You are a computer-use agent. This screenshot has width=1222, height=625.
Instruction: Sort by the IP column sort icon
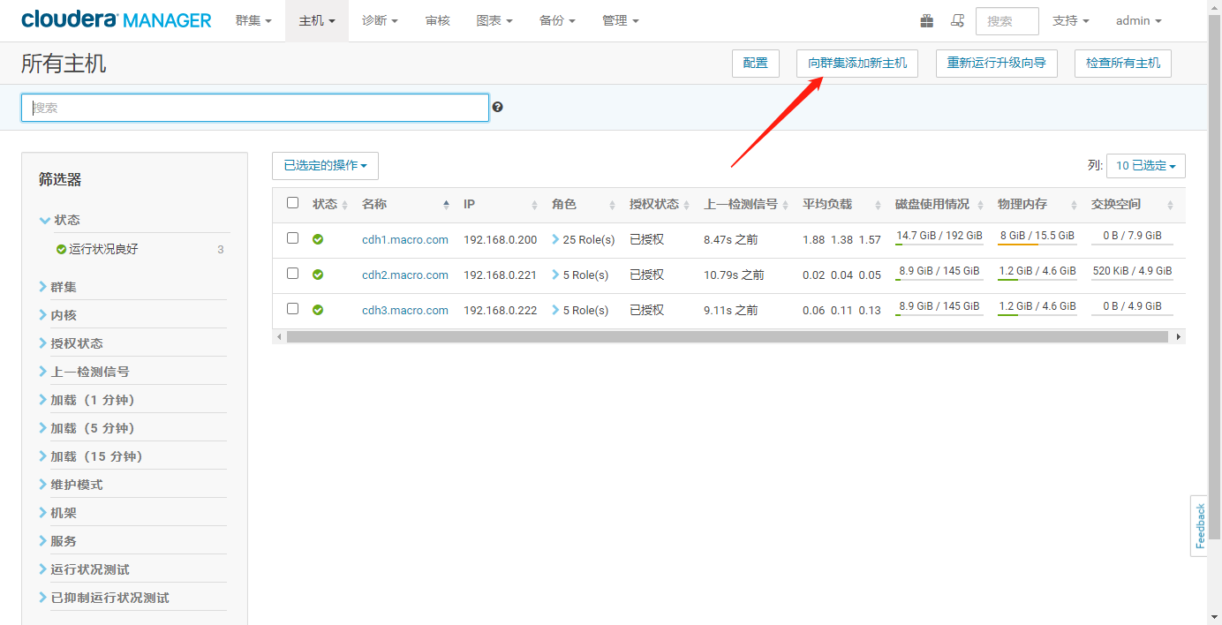[534, 205]
